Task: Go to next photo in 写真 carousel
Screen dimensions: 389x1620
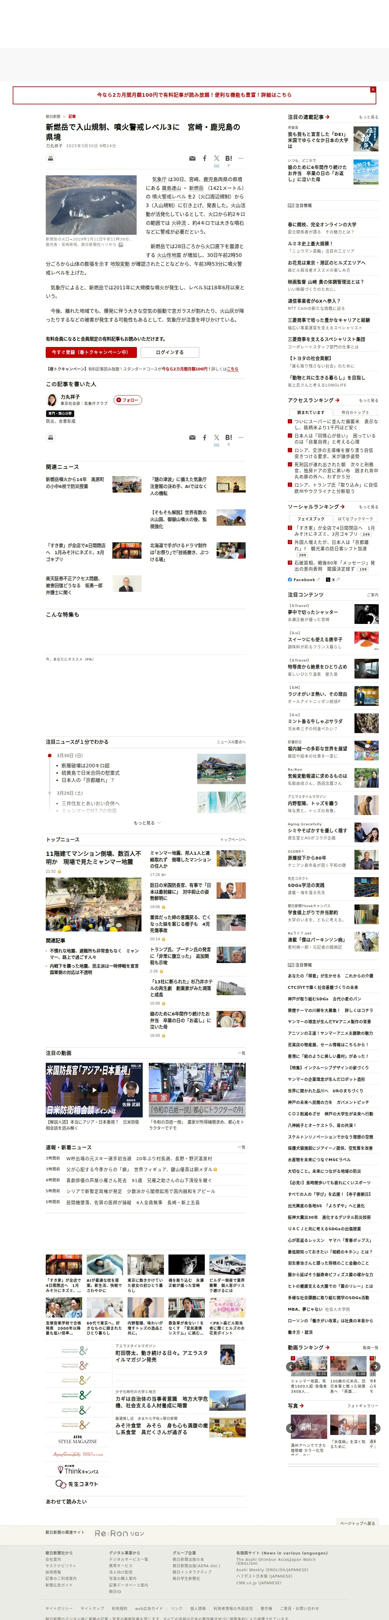Action: click(x=375, y=1428)
